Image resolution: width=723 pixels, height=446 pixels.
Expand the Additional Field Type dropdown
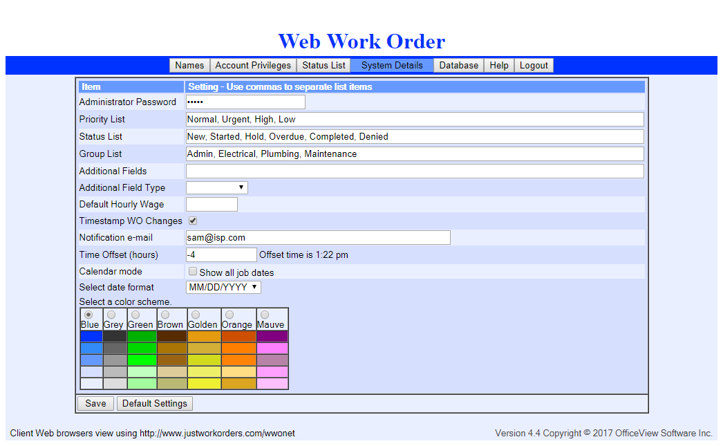[216, 187]
